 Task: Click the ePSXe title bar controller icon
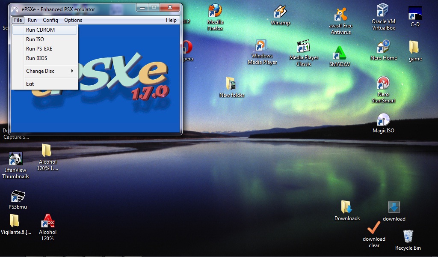15,9
